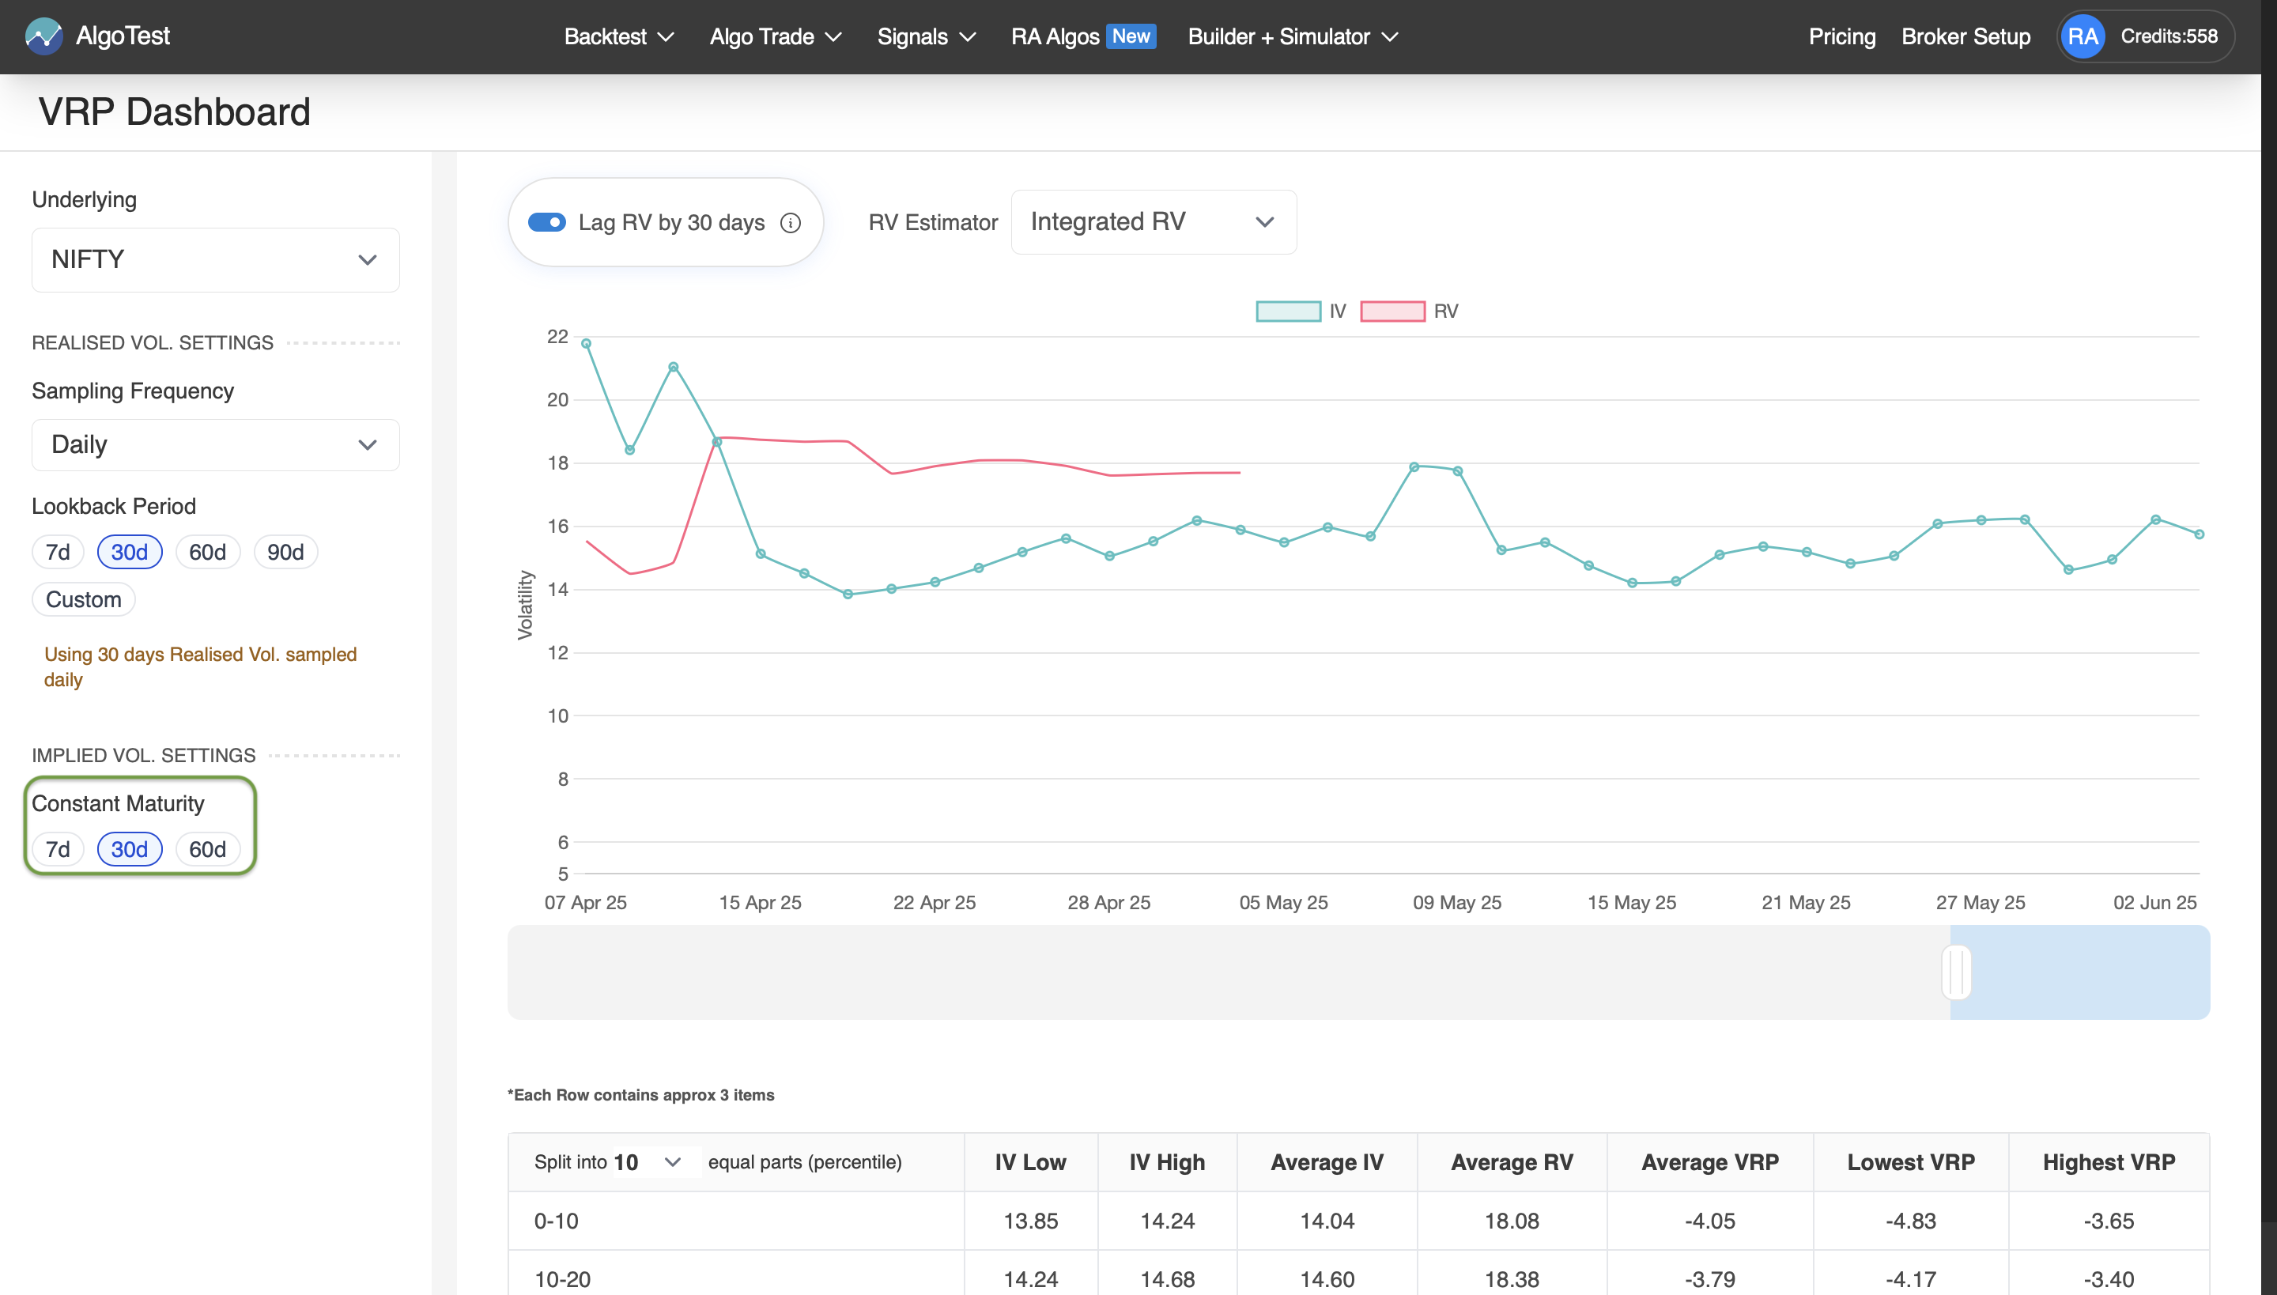Open the RV Estimator dropdown
2277x1295 pixels.
click(x=1153, y=221)
